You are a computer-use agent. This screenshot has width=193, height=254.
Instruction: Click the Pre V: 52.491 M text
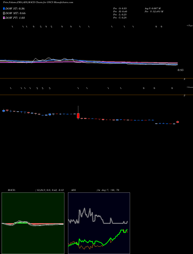coord(154,12)
